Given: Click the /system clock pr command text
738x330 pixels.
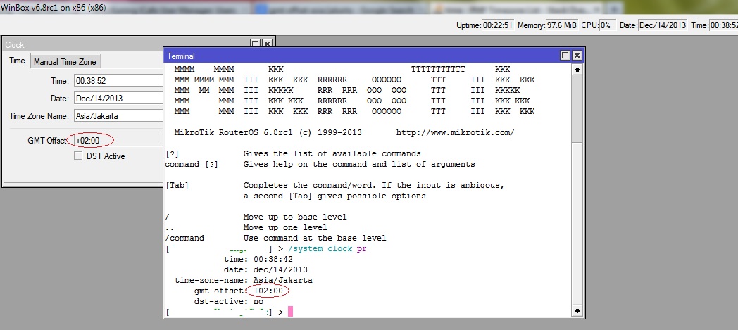Looking at the screenshot, I should point(327,248).
